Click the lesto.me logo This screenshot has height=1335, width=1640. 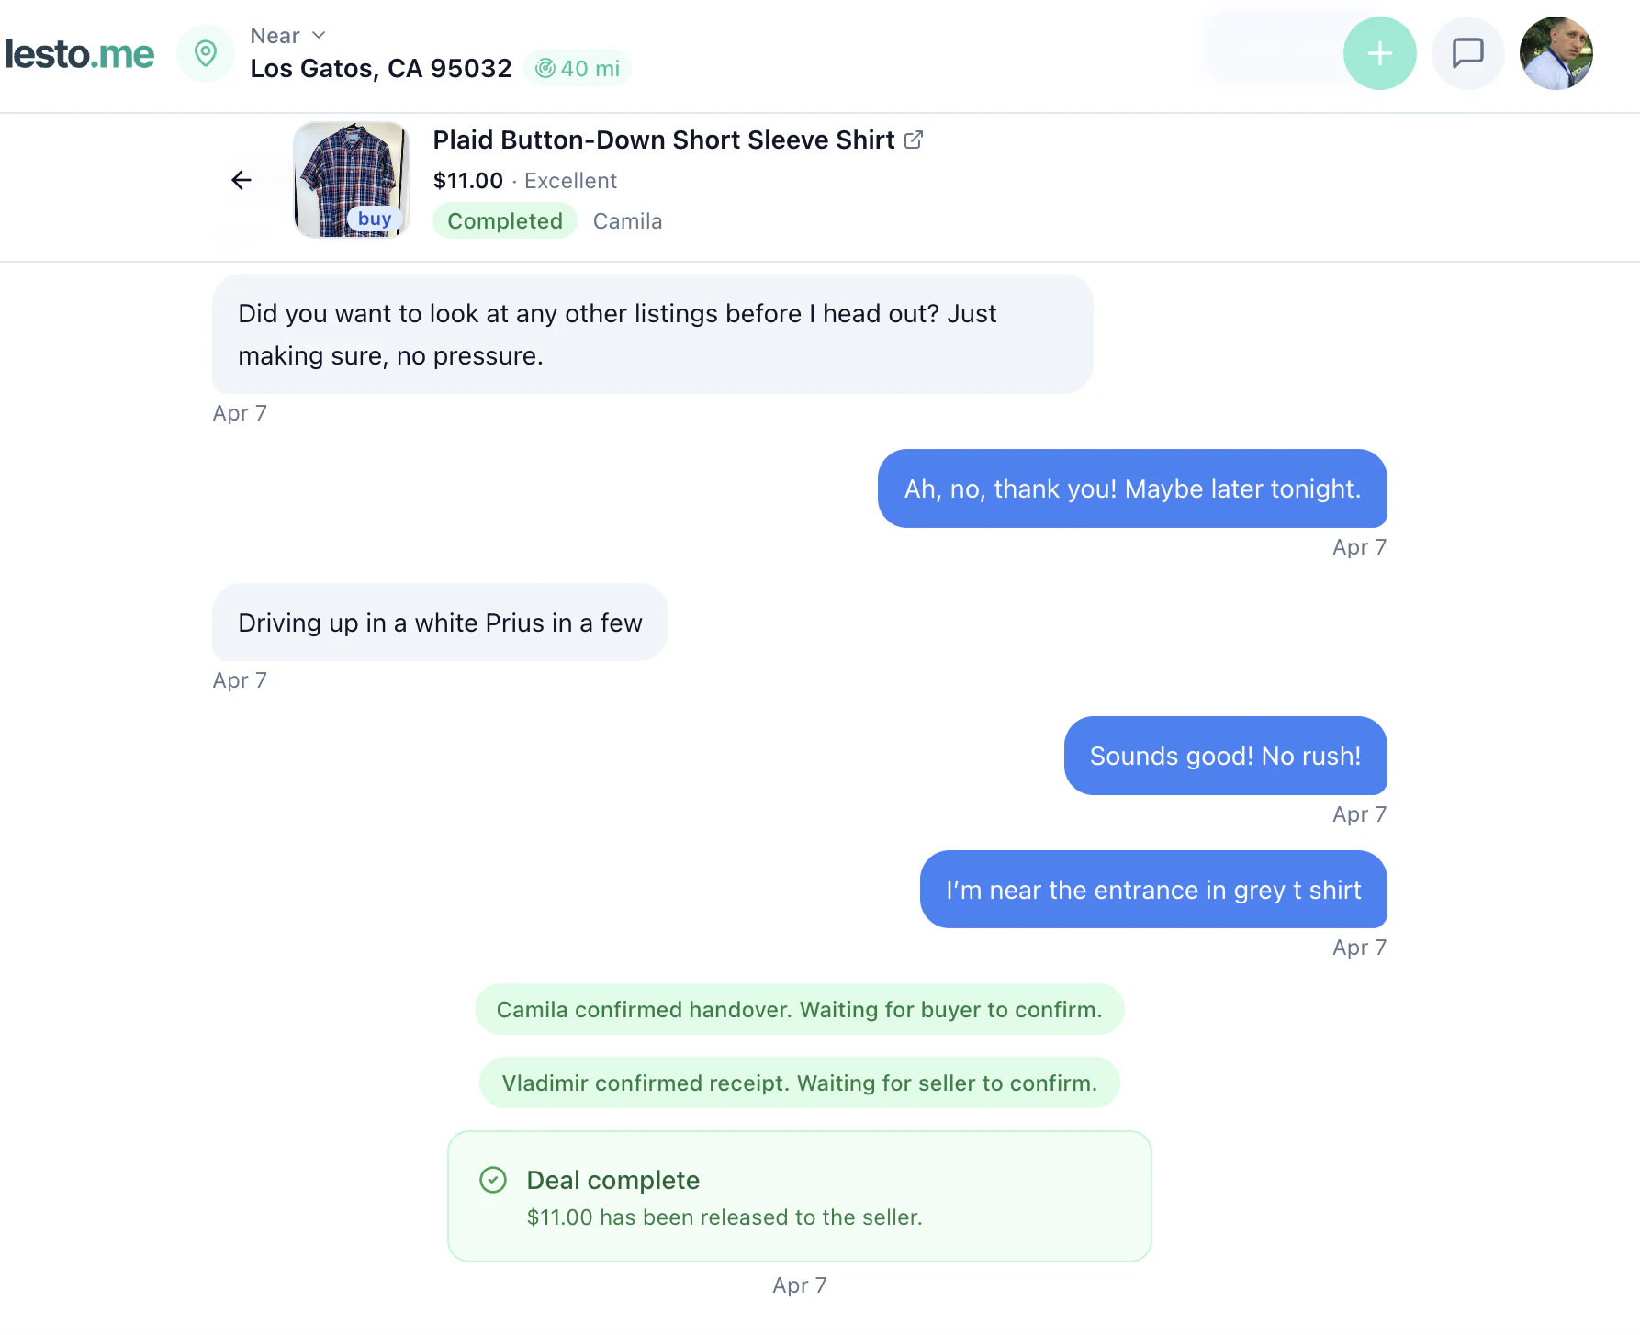tap(80, 54)
